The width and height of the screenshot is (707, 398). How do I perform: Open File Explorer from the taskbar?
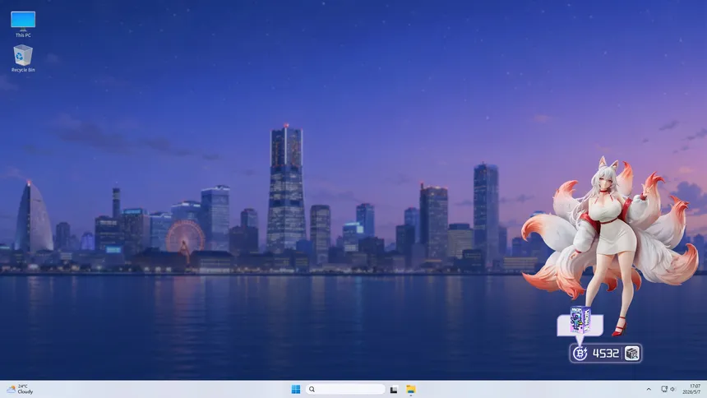411,390
